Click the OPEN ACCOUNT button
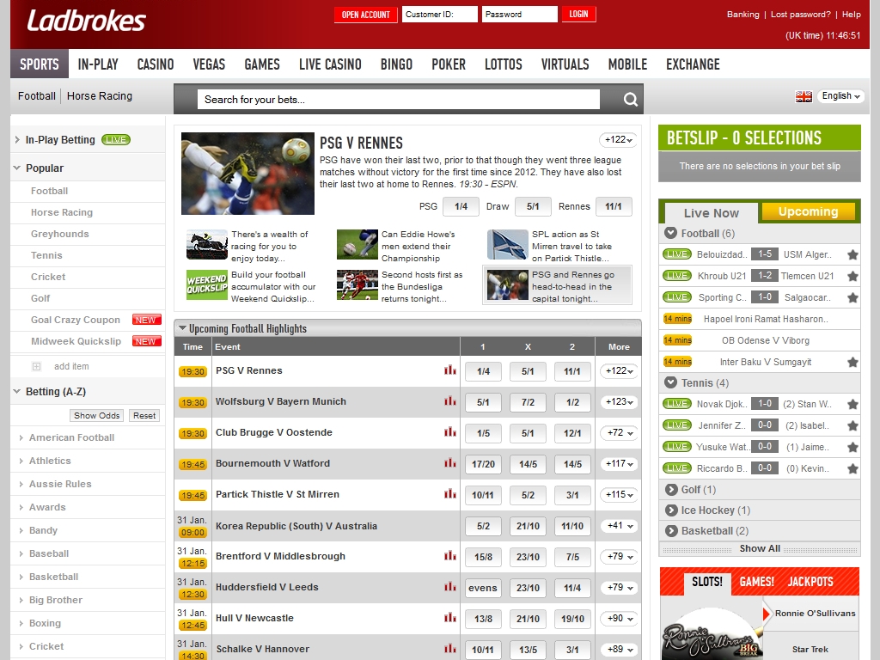The image size is (880, 660). 365,15
